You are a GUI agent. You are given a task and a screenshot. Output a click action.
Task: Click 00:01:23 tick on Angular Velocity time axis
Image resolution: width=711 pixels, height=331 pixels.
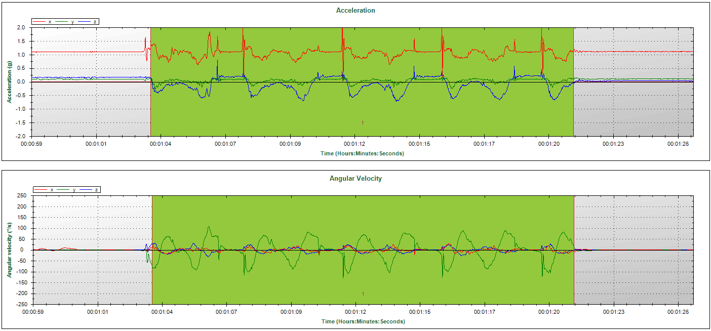[x=613, y=312]
